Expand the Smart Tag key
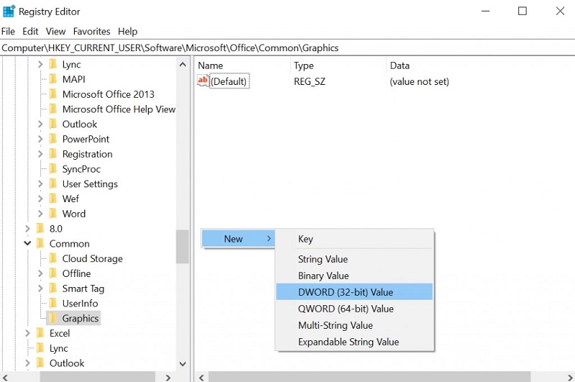 (40, 288)
